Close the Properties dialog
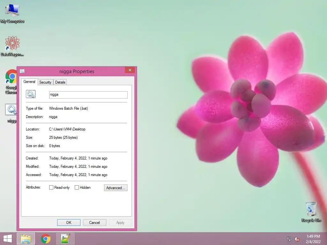This screenshot has height=245, width=327. point(130,70)
